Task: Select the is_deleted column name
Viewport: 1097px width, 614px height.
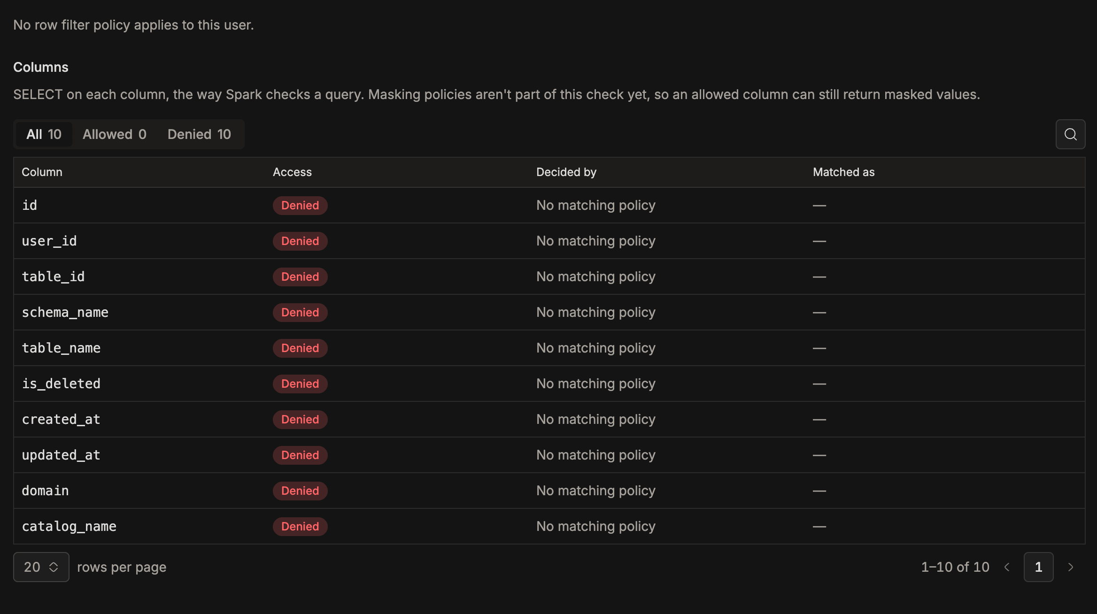Action: [x=61, y=384]
